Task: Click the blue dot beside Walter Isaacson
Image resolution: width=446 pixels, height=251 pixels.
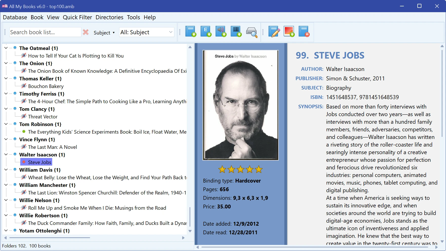Action: click(15, 154)
